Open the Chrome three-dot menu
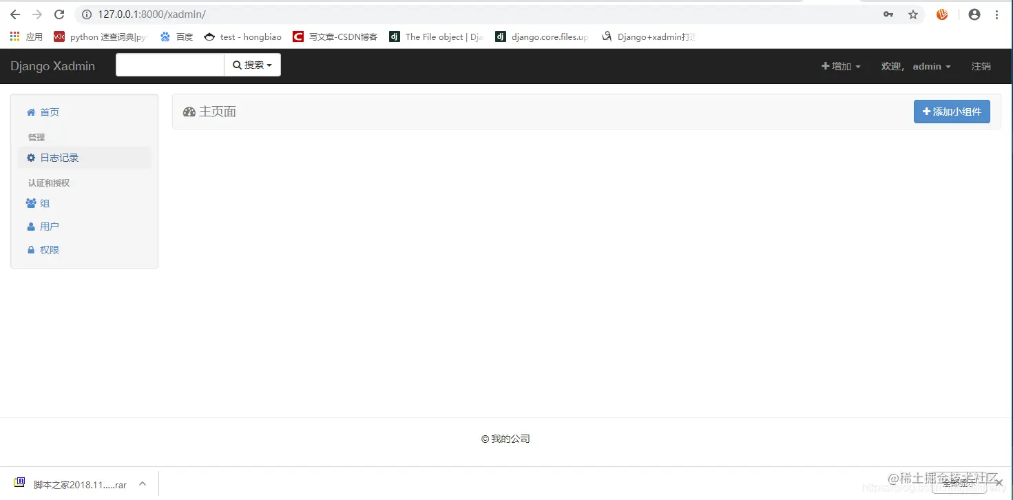1013x500 pixels. pyautogui.click(x=997, y=14)
